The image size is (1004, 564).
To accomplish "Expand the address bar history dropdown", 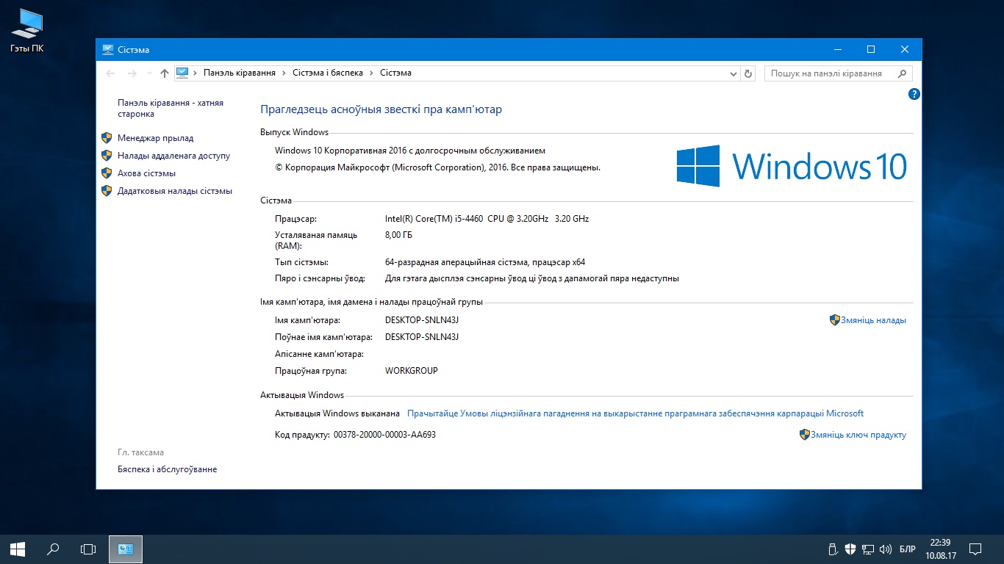I will coord(733,73).
